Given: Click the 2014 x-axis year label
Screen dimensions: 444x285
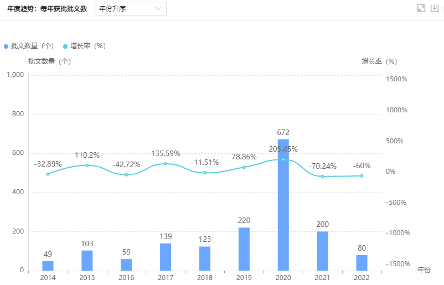Looking at the screenshot, I should coord(48,278).
